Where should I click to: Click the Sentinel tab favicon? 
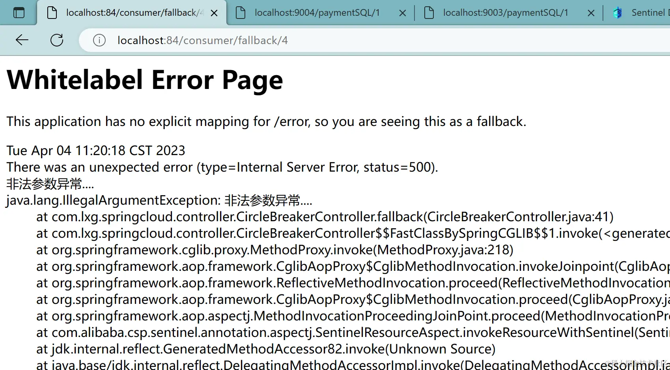click(618, 13)
